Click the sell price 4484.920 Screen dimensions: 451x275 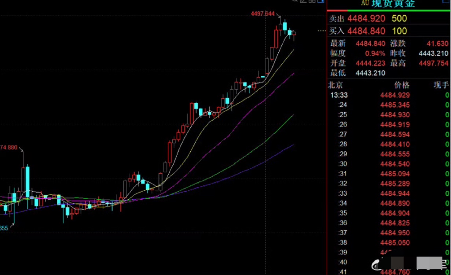tap(366, 19)
